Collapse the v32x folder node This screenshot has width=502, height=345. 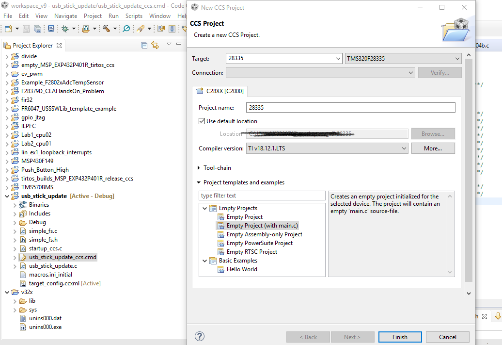(x=7, y=292)
